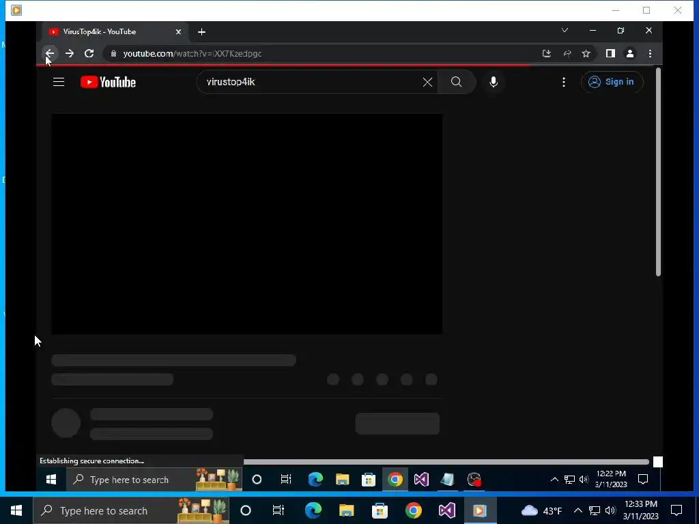
Task: Click the media player icon in outer taskbar
Action: pos(480,510)
